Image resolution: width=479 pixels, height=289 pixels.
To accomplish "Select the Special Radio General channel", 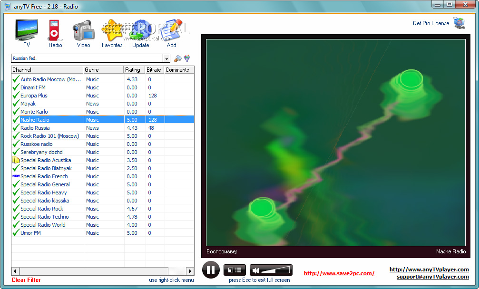I will pyautogui.click(x=45, y=184).
